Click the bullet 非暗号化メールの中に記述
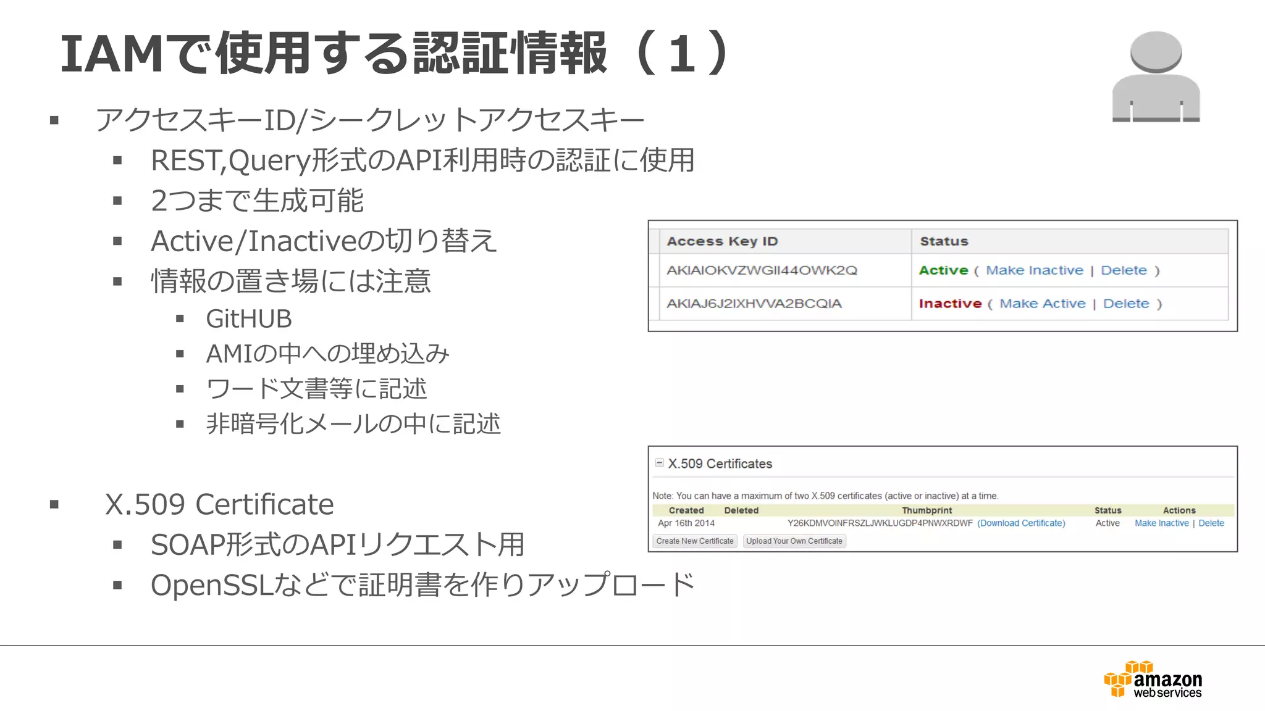The height and width of the screenshot is (711, 1265). point(353,424)
